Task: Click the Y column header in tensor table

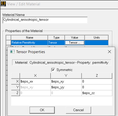Action: tap(66, 76)
